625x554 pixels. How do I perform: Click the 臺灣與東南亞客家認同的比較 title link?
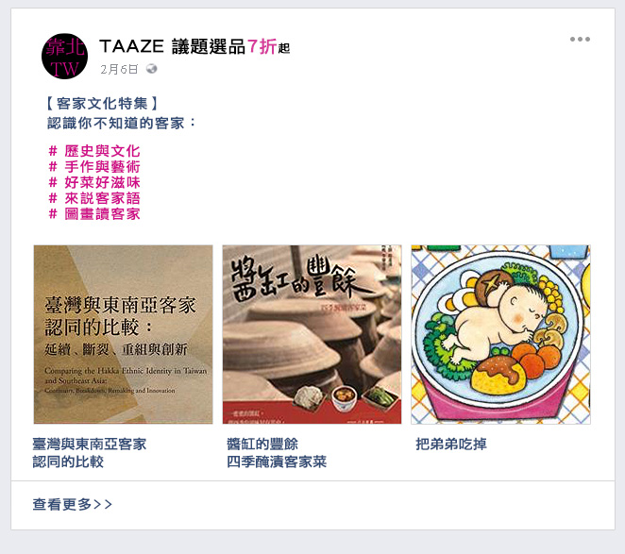point(90,453)
